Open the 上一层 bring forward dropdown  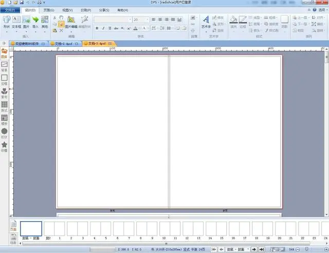[x=309, y=17]
